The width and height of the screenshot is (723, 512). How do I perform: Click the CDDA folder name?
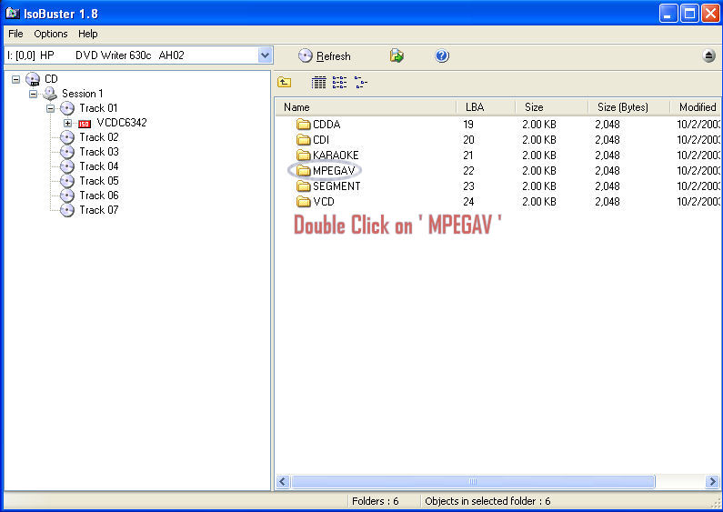(x=326, y=125)
